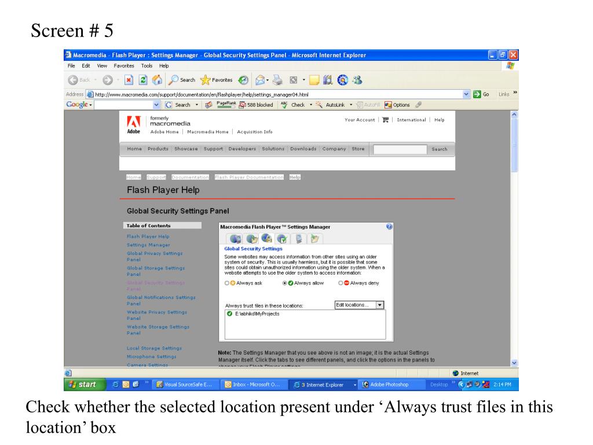This screenshot has width=593, height=445.
Task: Click the Adobe logo
Action: [134, 125]
